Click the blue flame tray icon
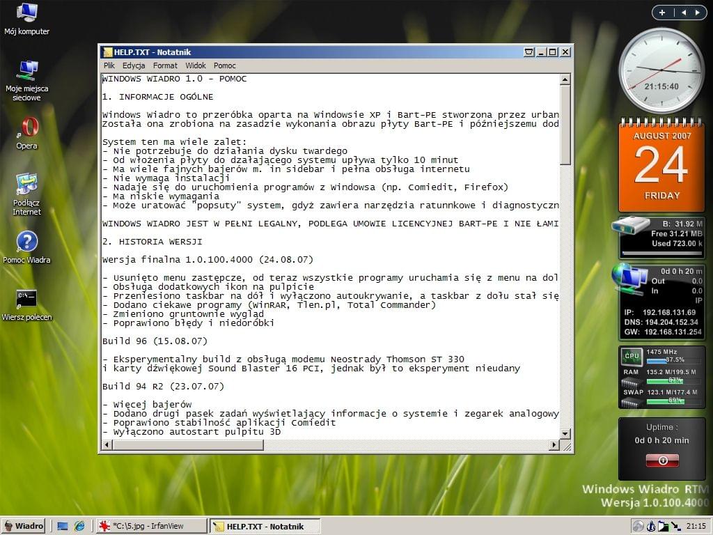Image resolution: width=713 pixels, height=535 pixels. pos(651,527)
